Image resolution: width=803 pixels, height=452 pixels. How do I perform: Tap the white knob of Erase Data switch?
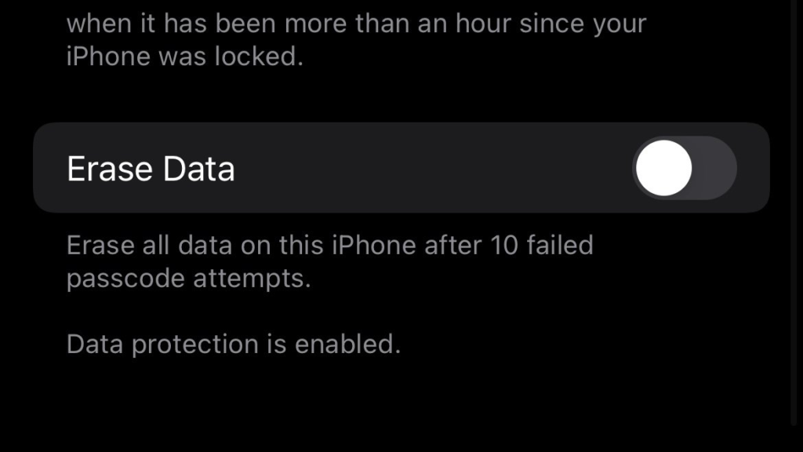[664, 168]
